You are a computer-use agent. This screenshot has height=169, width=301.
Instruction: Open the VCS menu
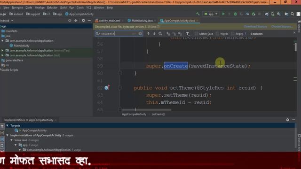pyautogui.click(x=89, y=8)
